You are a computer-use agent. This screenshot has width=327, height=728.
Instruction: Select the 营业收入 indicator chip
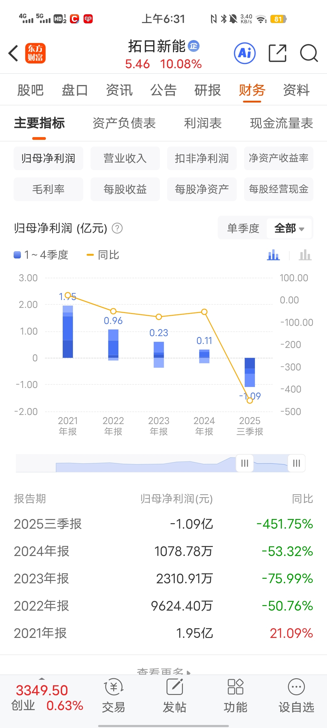click(125, 158)
